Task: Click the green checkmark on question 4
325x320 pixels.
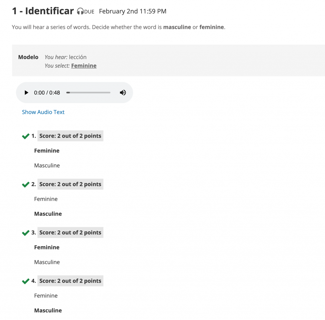Action: [26, 281]
